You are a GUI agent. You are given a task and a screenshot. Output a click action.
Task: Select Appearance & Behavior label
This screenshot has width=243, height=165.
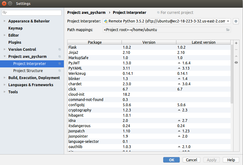pyautogui.click(x=29, y=21)
